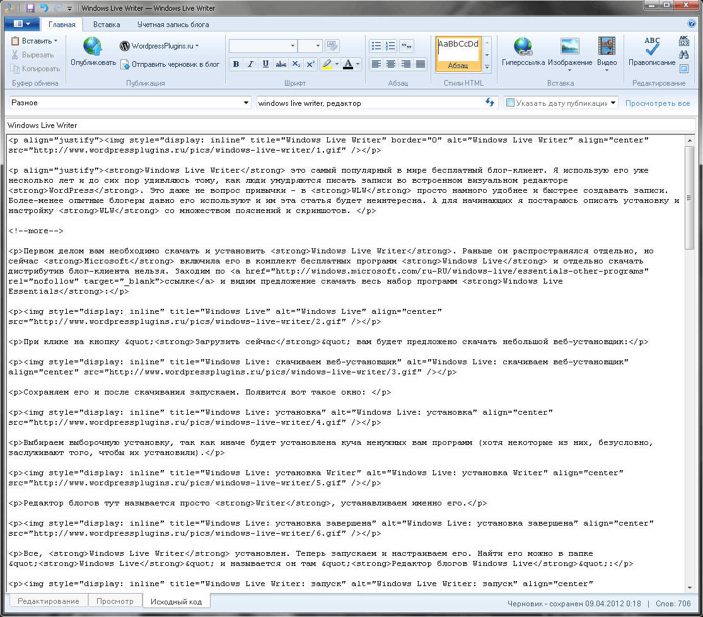Click the binoculars find icon
Viewport: 703px width, 617px height.
point(683,55)
